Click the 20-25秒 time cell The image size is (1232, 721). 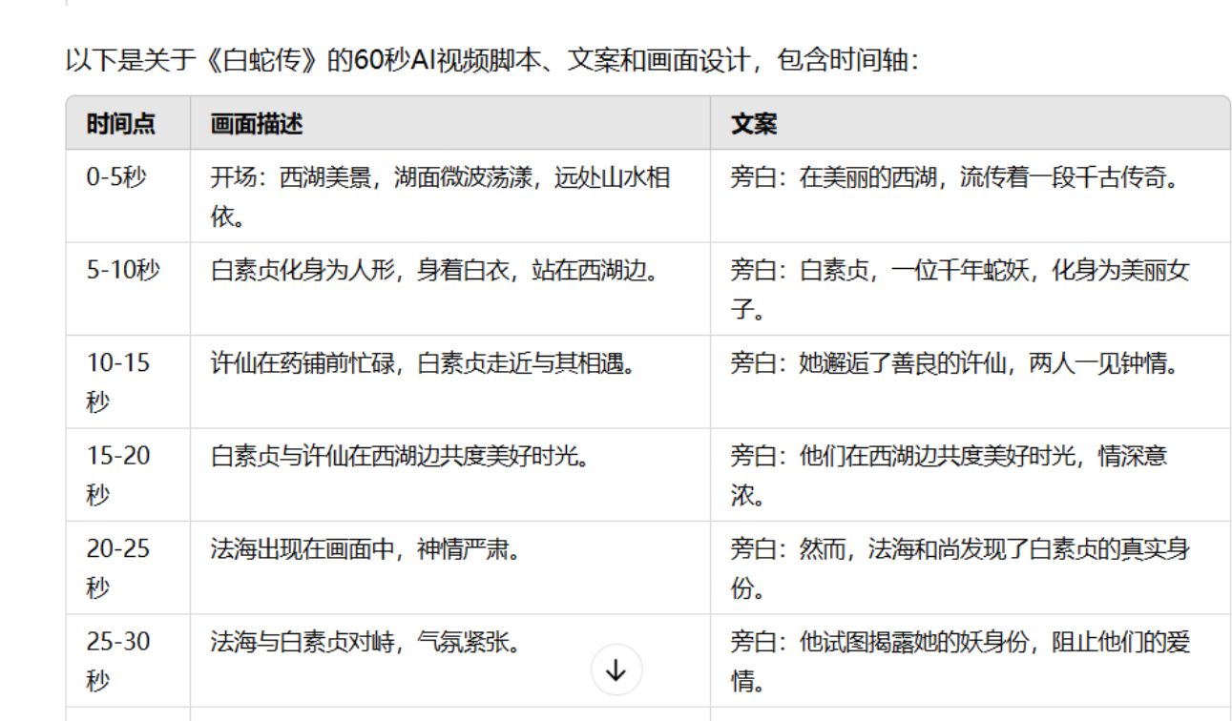pos(128,568)
